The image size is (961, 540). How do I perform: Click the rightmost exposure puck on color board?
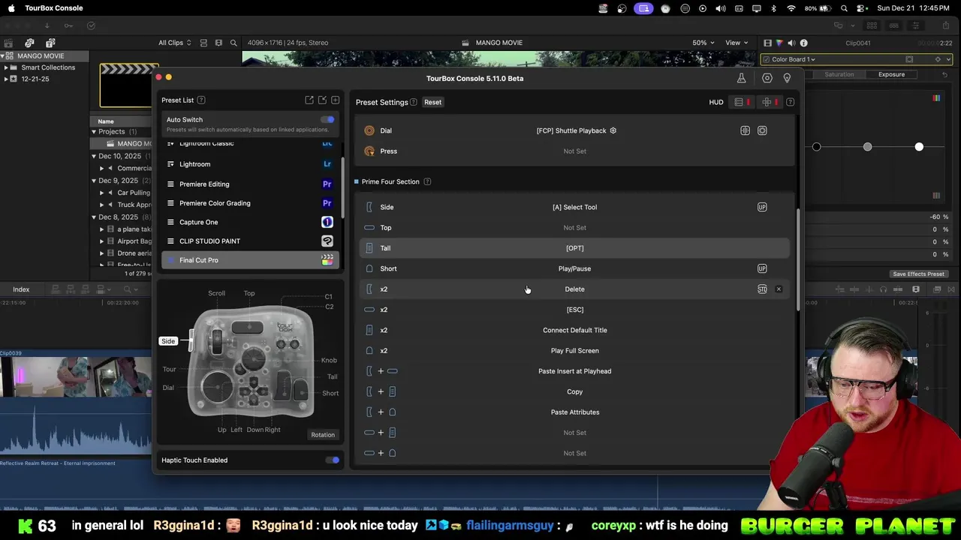tap(919, 147)
